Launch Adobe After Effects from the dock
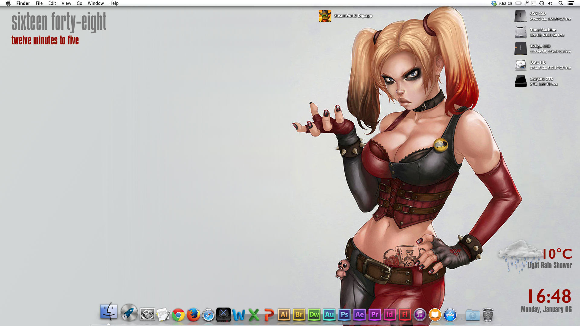This screenshot has width=580, height=326. coord(359,315)
